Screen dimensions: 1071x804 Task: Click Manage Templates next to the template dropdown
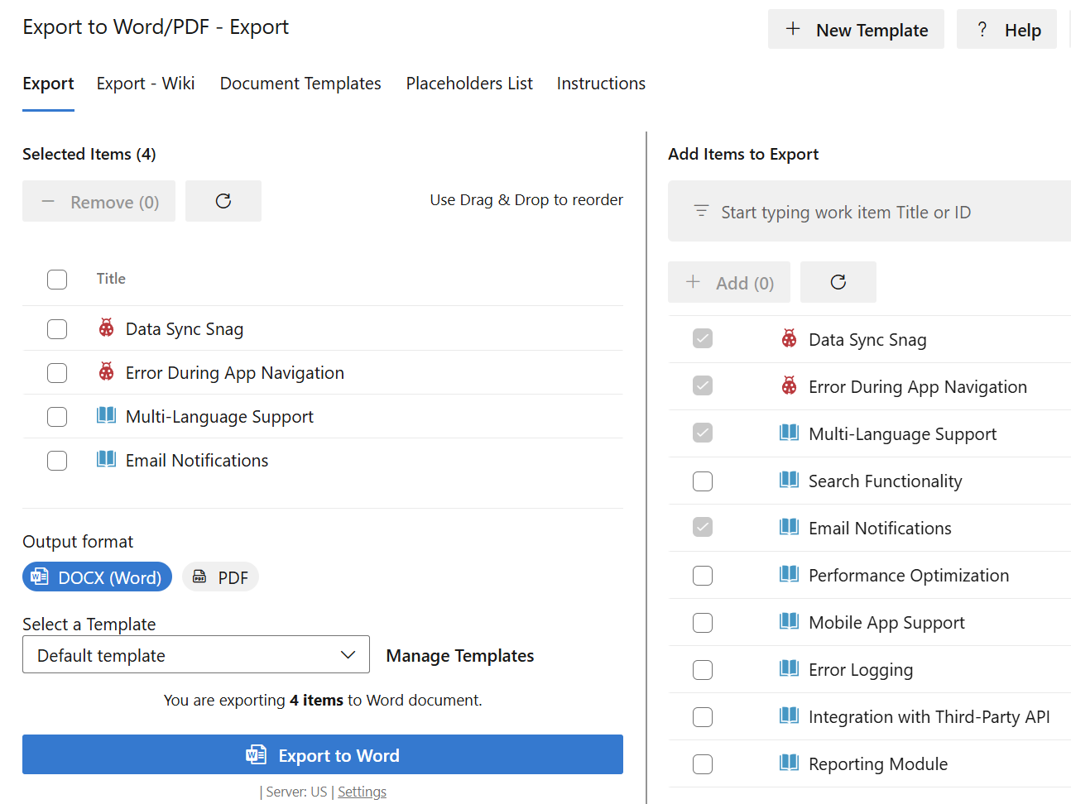point(459,655)
